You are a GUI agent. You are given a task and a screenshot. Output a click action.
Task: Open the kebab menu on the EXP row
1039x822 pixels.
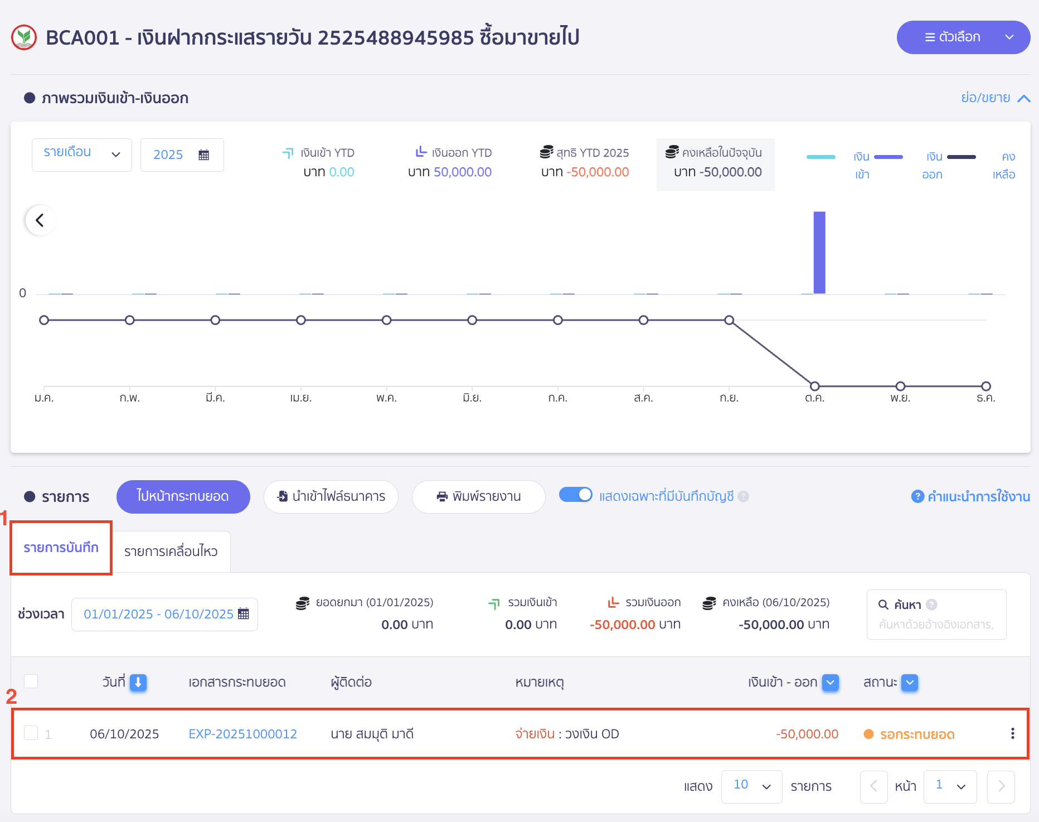[1012, 734]
